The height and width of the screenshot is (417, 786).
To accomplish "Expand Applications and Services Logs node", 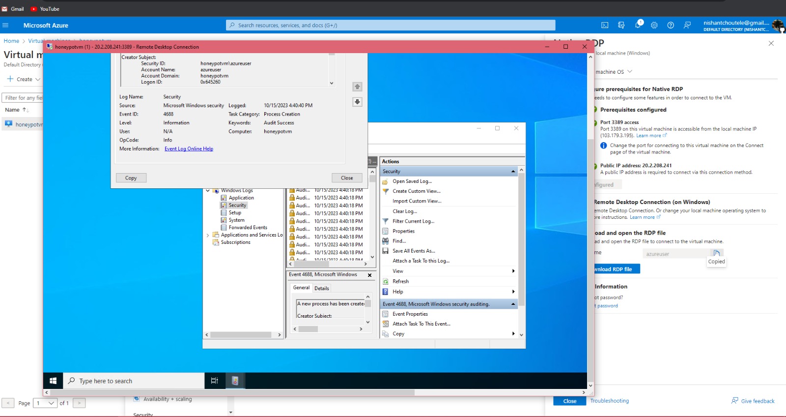I will tap(208, 236).
